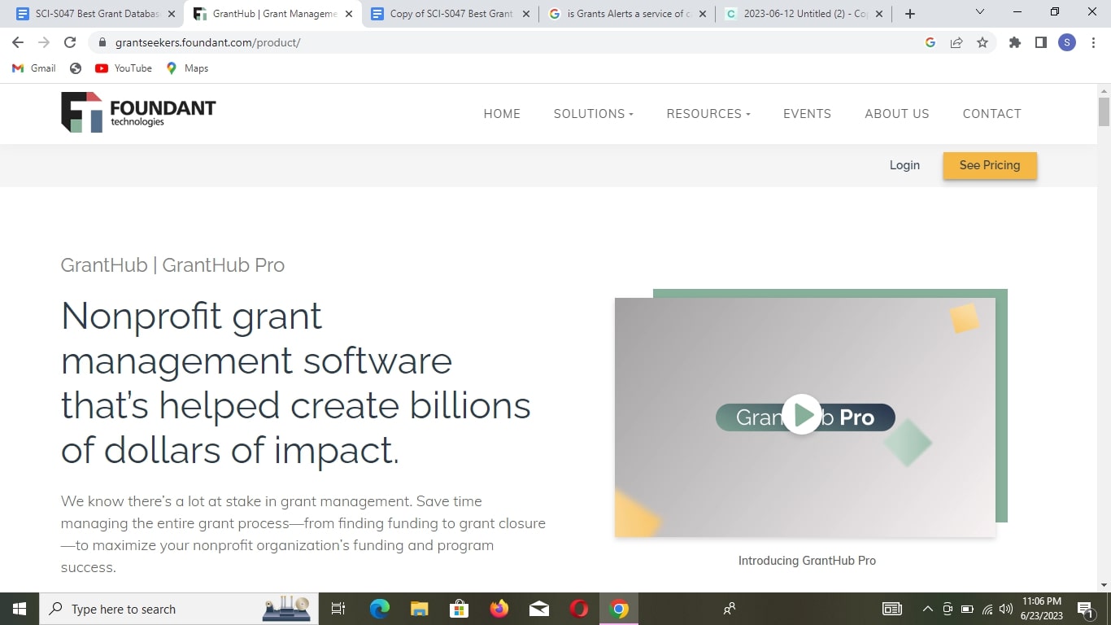Image resolution: width=1111 pixels, height=625 pixels.
Task: Open the Chrome profile avatar S
Action: [x=1066, y=42]
